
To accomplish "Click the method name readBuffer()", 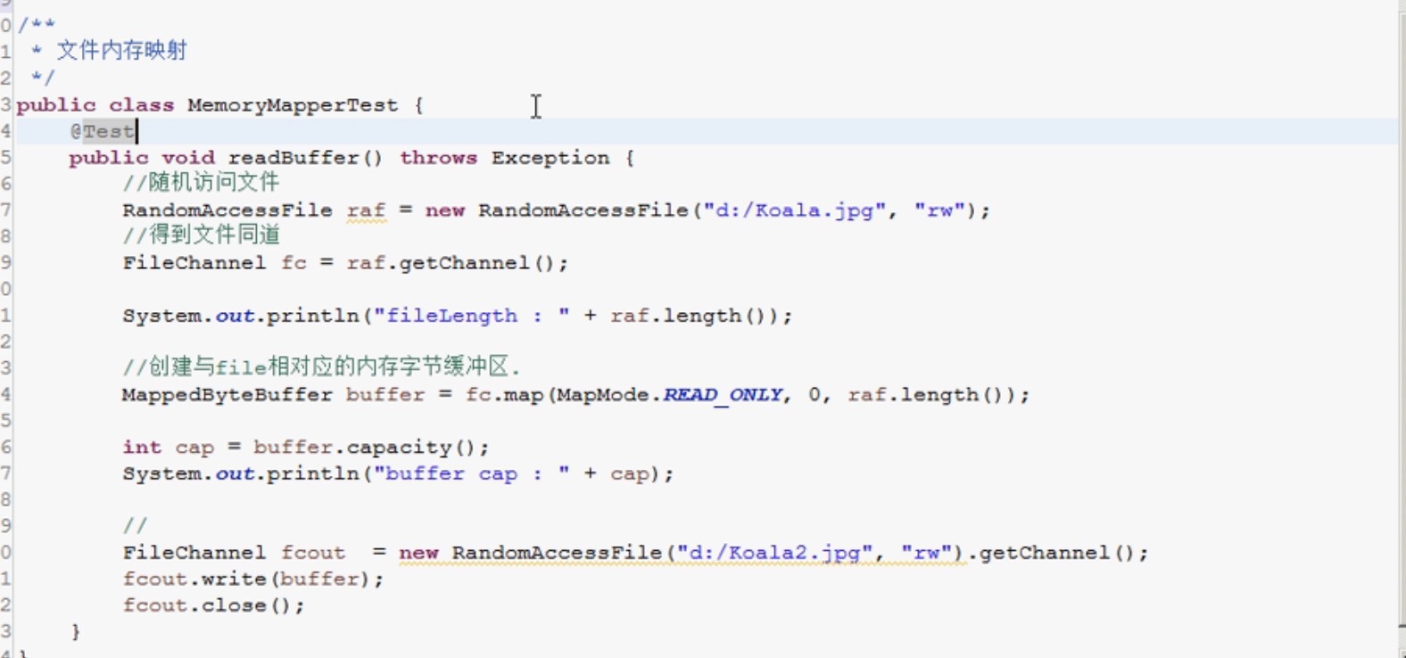I will pos(305,158).
